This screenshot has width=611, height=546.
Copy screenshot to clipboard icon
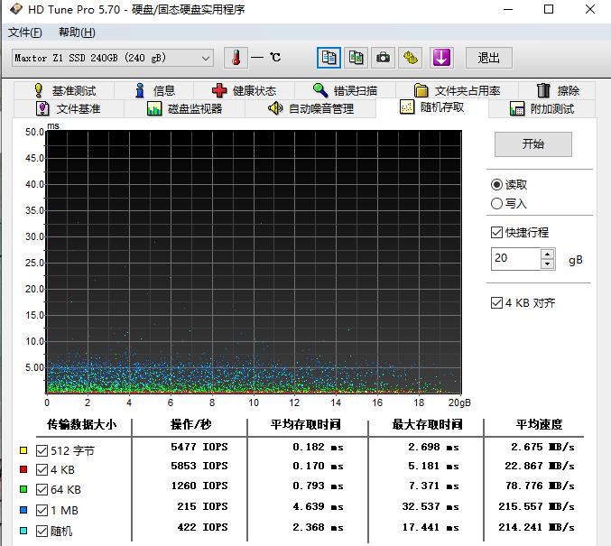(356, 58)
